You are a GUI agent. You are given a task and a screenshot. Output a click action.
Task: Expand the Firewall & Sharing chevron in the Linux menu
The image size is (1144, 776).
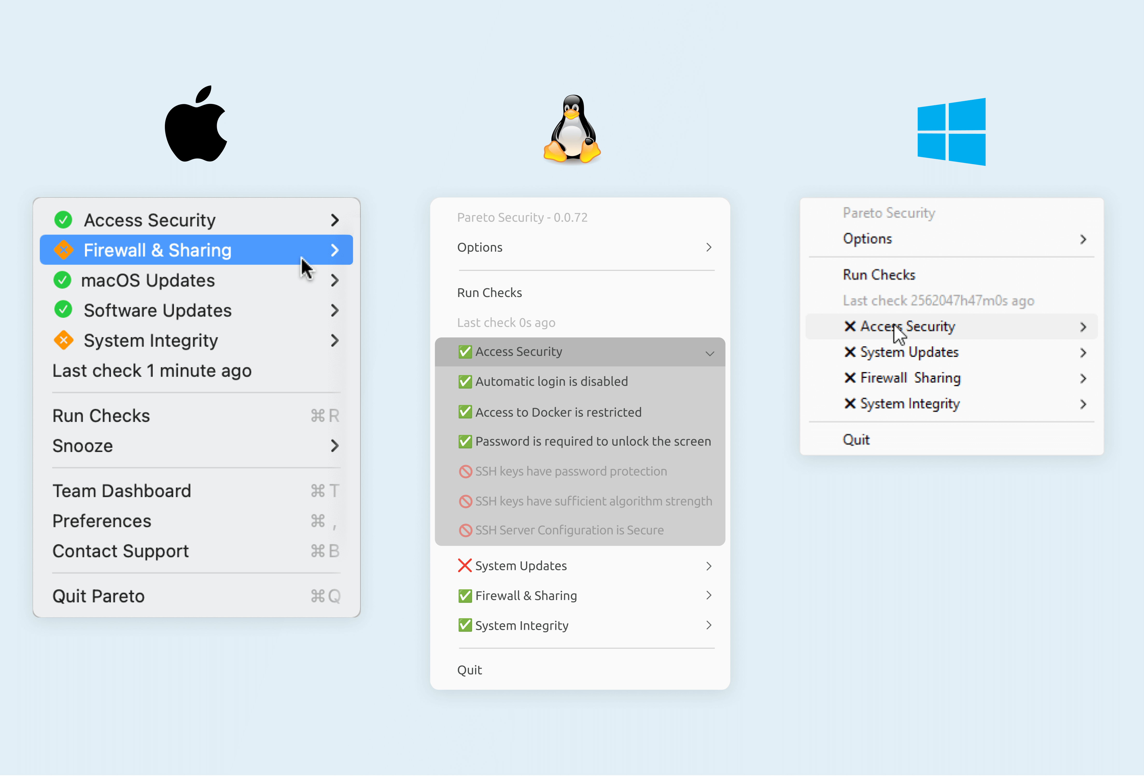click(x=709, y=595)
